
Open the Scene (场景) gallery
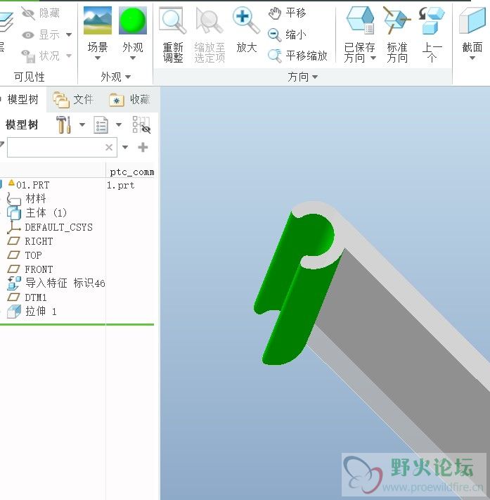point(98,20)
